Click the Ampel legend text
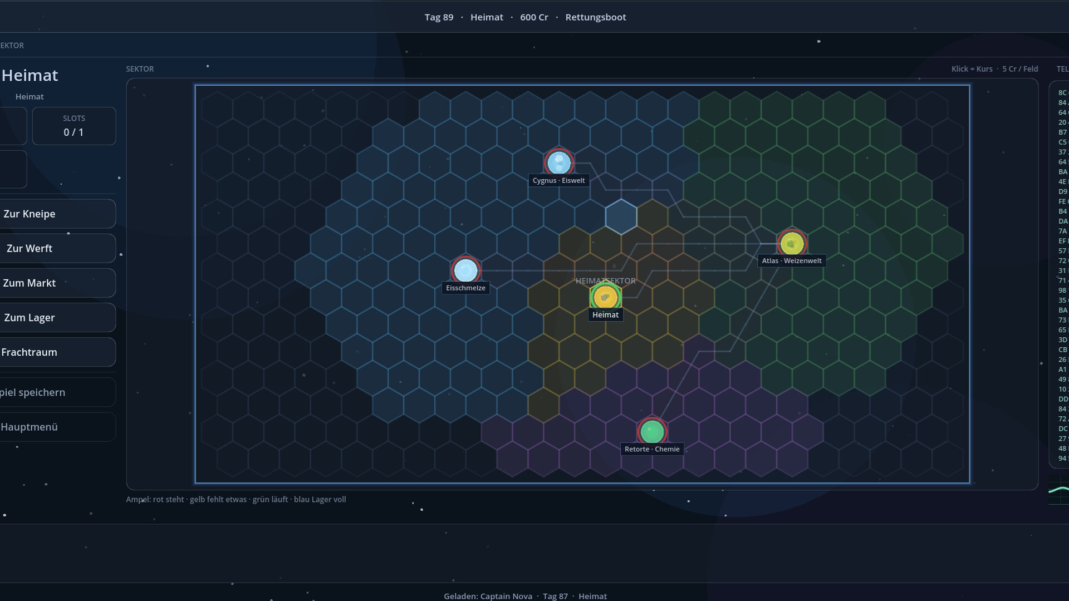The height and width of the screenshot is (601, 1069). [x=236, y=499]
